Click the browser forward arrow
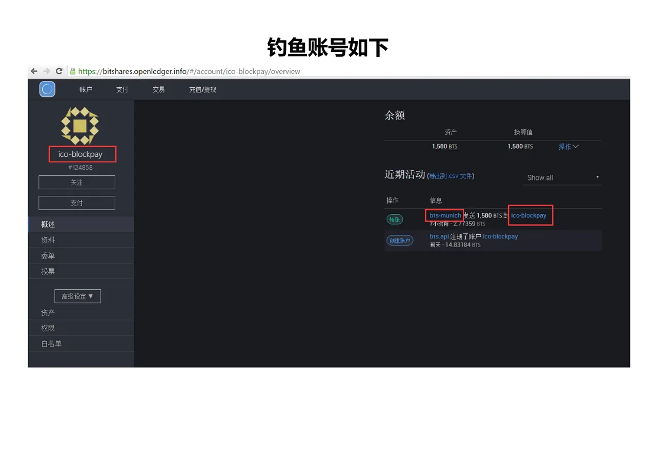 (47, 71)
